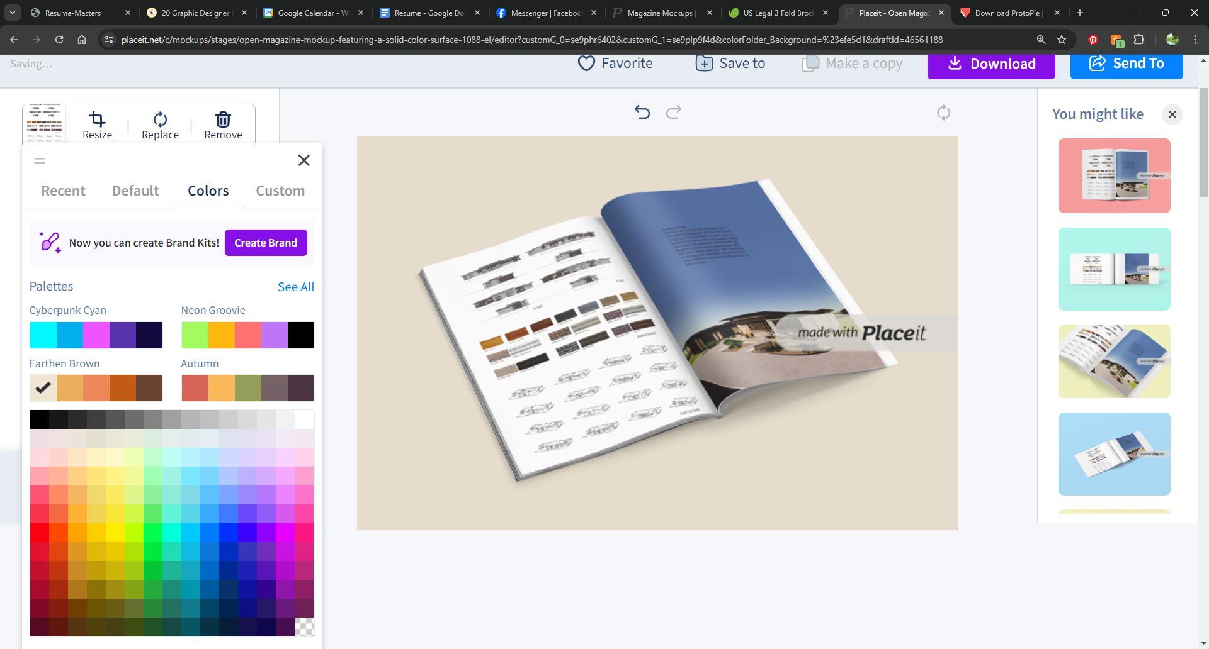
Task: Click the magazine mockup preview canvas
Action: point(657,333)
